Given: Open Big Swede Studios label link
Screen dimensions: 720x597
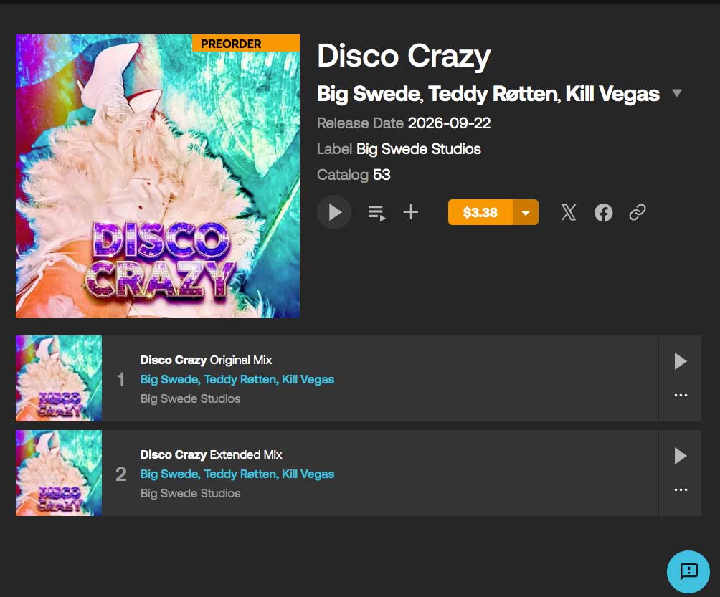Looking at the screenshot, I should click(x=419, y=148).
